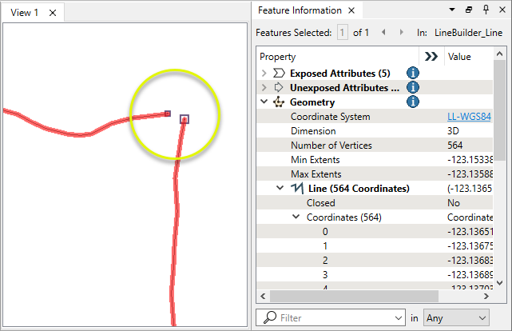The height and width of the screenshot is (331, 512).
Task: Collapse the Geometry section
Action: pyautogui.click(x=264, y=102)
